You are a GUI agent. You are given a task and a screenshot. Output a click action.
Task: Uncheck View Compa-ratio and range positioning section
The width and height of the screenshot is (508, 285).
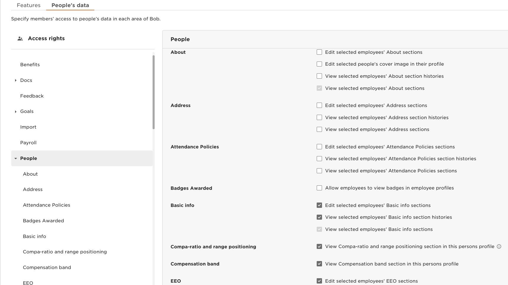(319, 247)
